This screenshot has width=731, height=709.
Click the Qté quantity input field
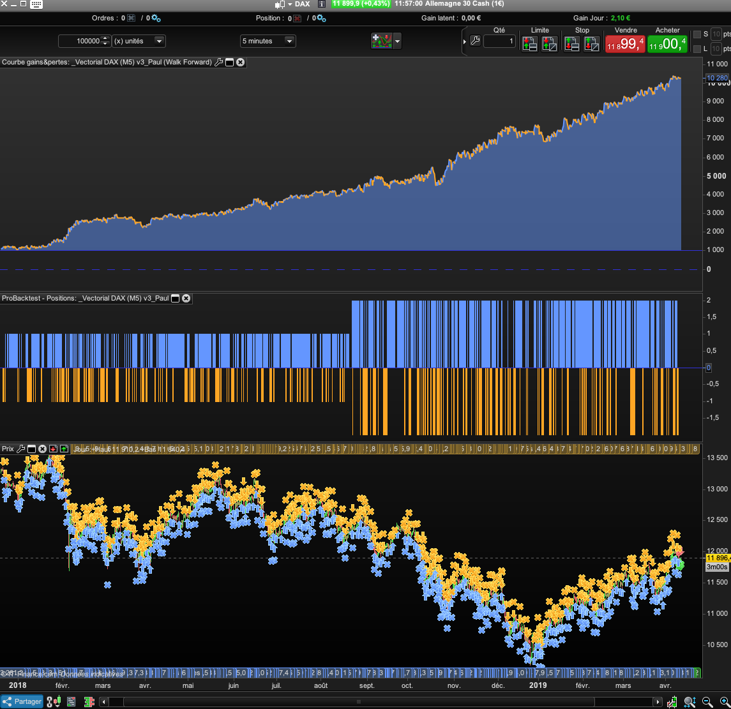[x=499, y=41]
